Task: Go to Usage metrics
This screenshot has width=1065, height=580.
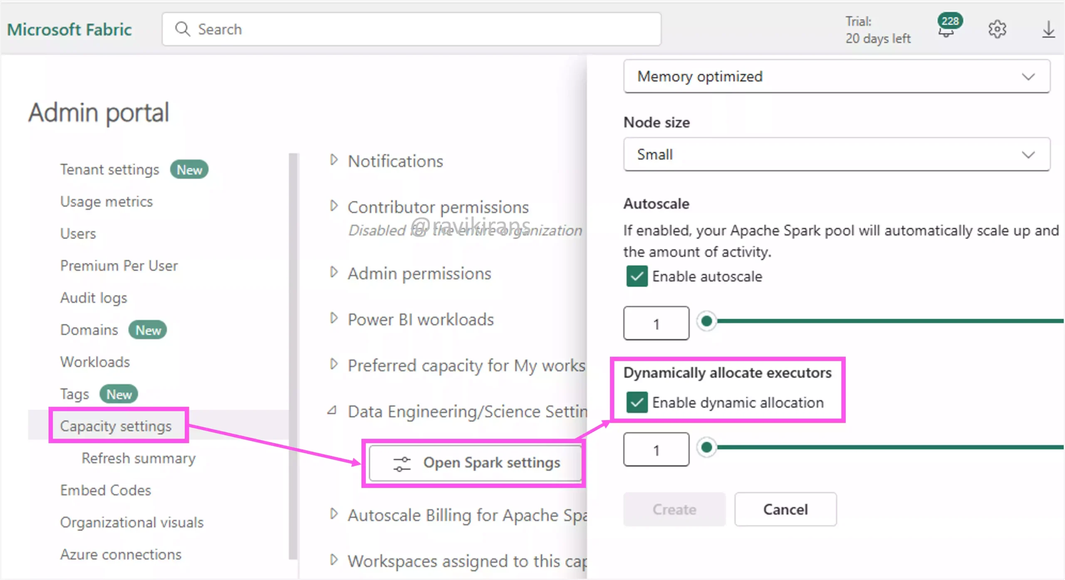Action: (x=106, y=201)
